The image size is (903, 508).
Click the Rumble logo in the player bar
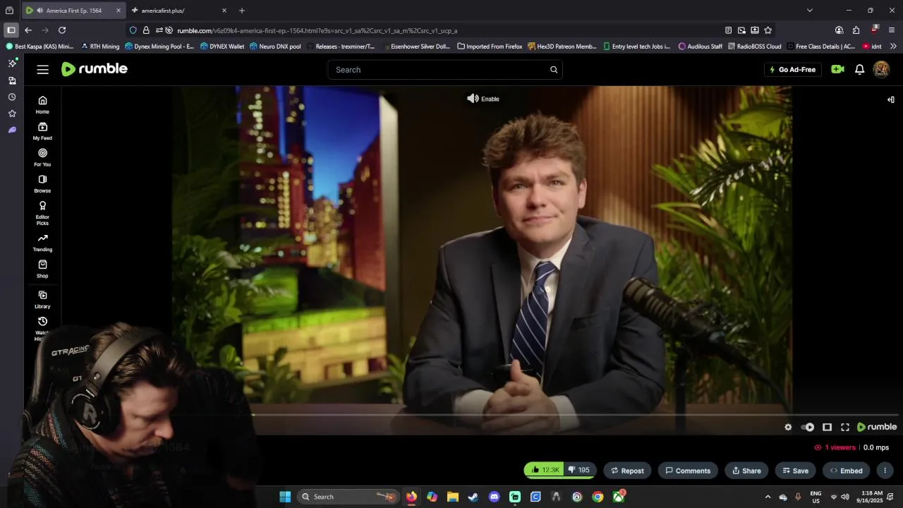pos(877,427)
